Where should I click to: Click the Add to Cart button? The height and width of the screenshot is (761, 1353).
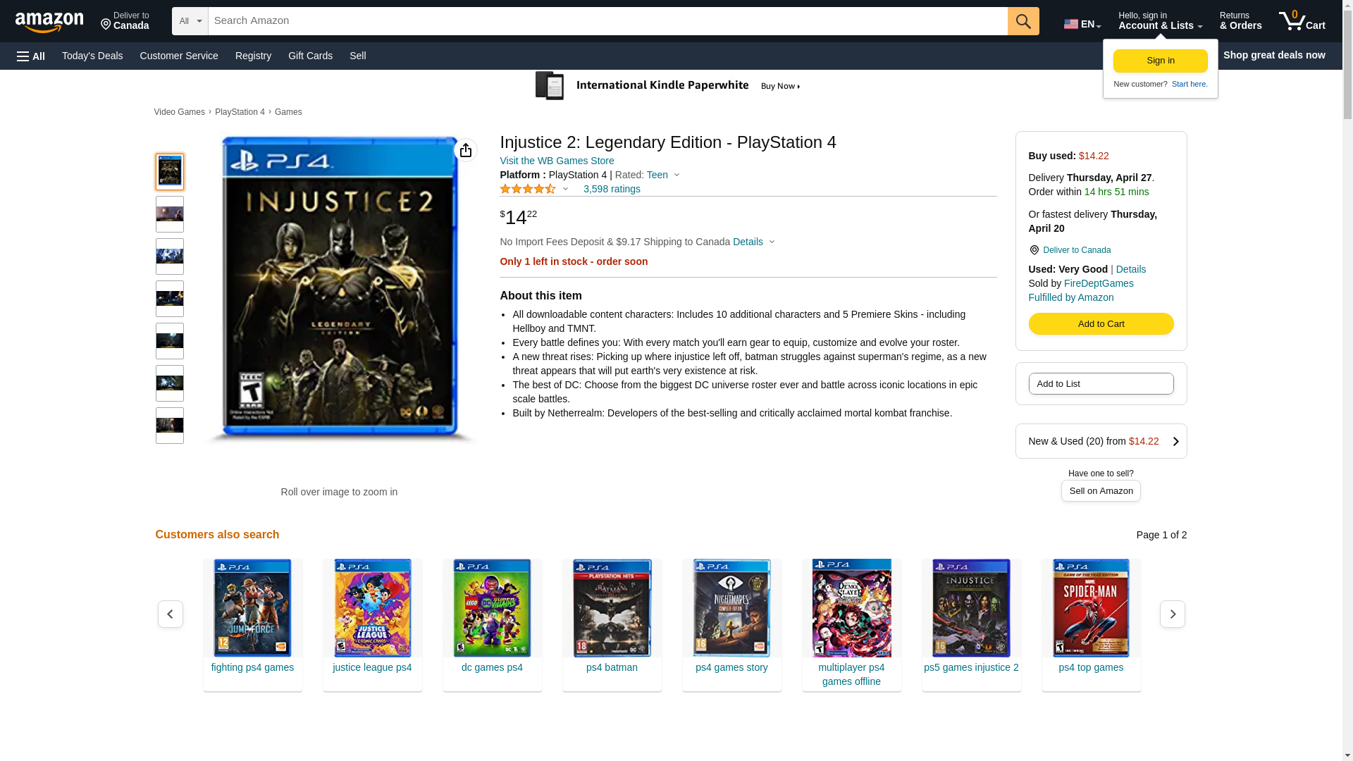point(1100,324)
